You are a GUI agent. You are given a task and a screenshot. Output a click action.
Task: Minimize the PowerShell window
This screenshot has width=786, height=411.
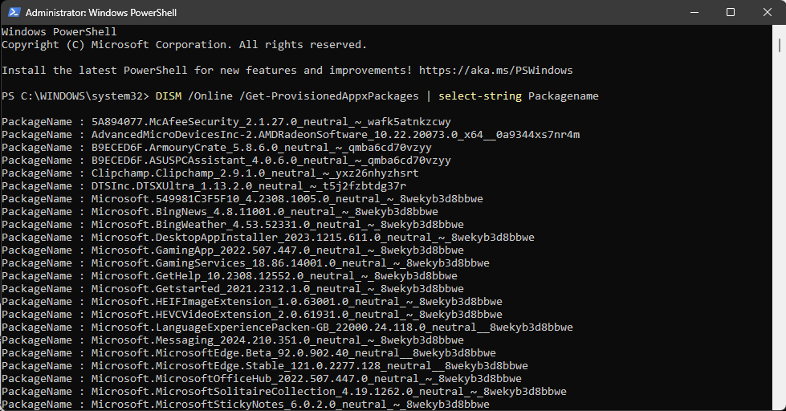694,12
